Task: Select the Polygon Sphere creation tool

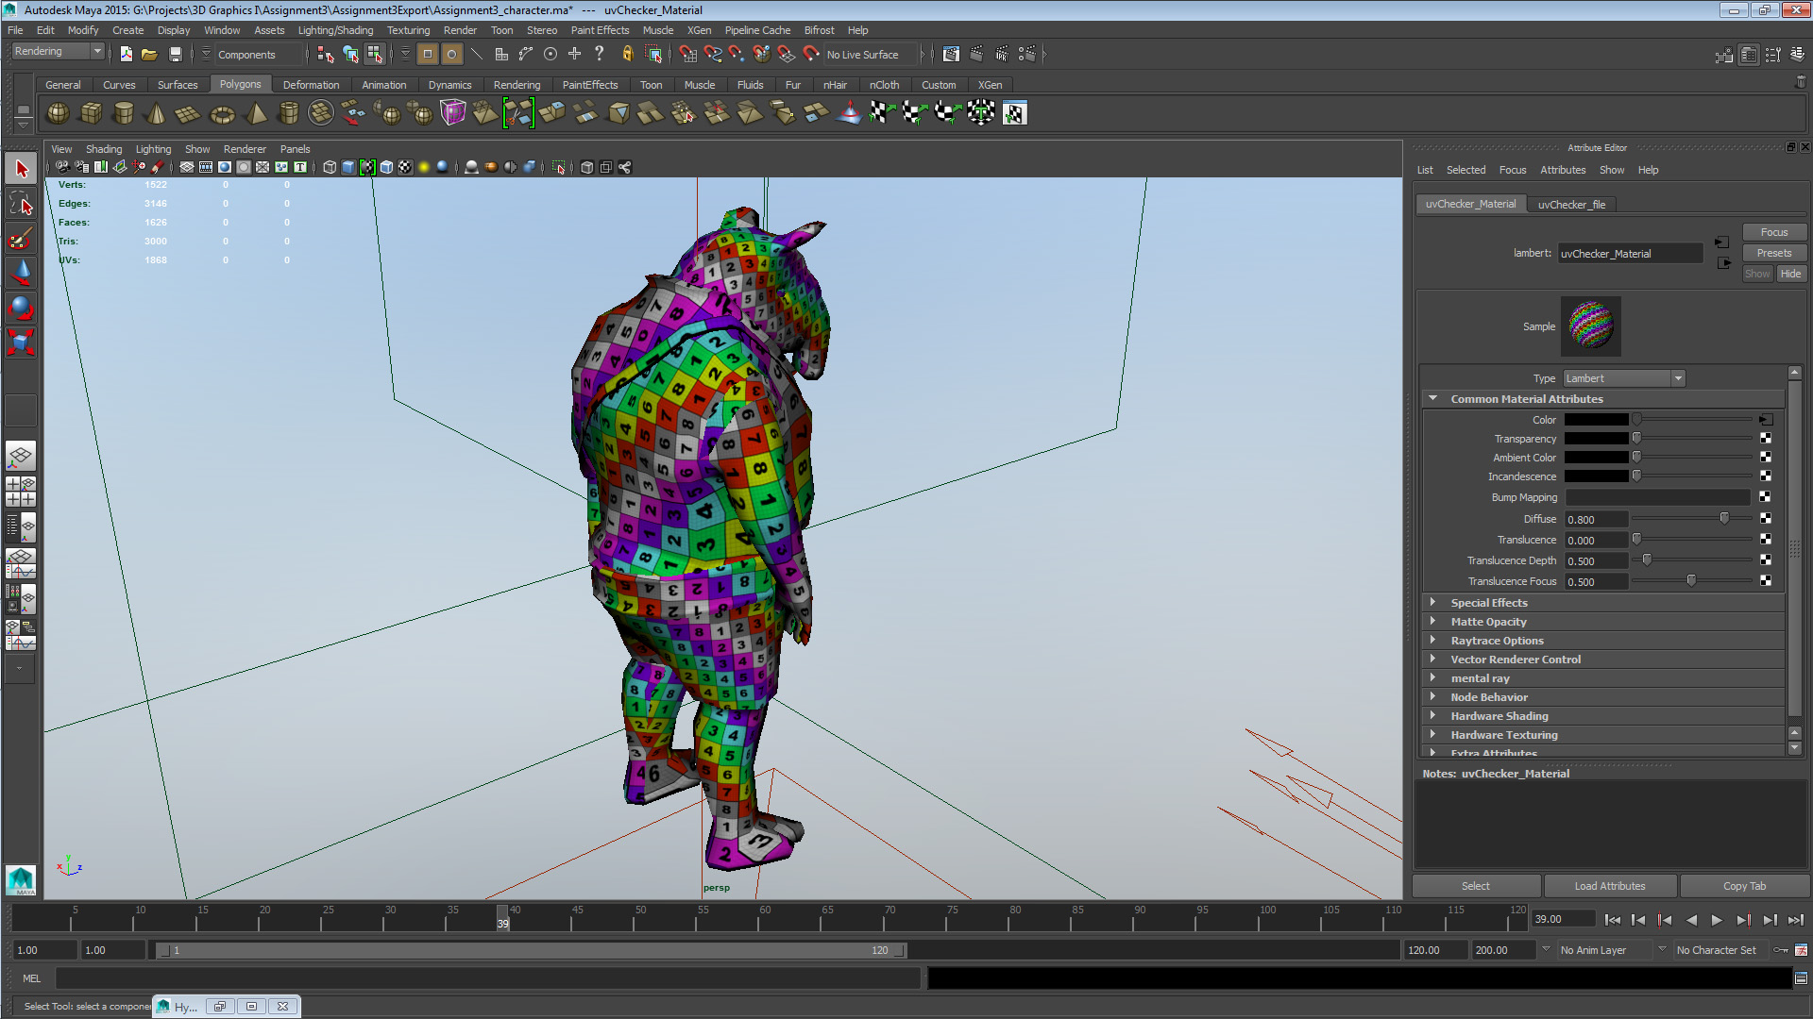Action: pos(57,113)
